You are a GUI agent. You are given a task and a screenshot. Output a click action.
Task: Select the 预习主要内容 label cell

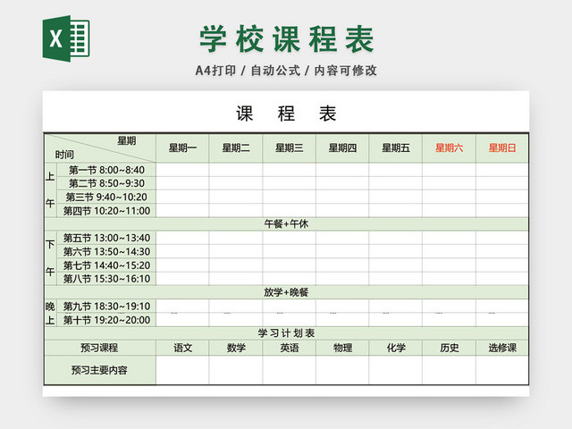pyautogui.click(x=100, y=370)
